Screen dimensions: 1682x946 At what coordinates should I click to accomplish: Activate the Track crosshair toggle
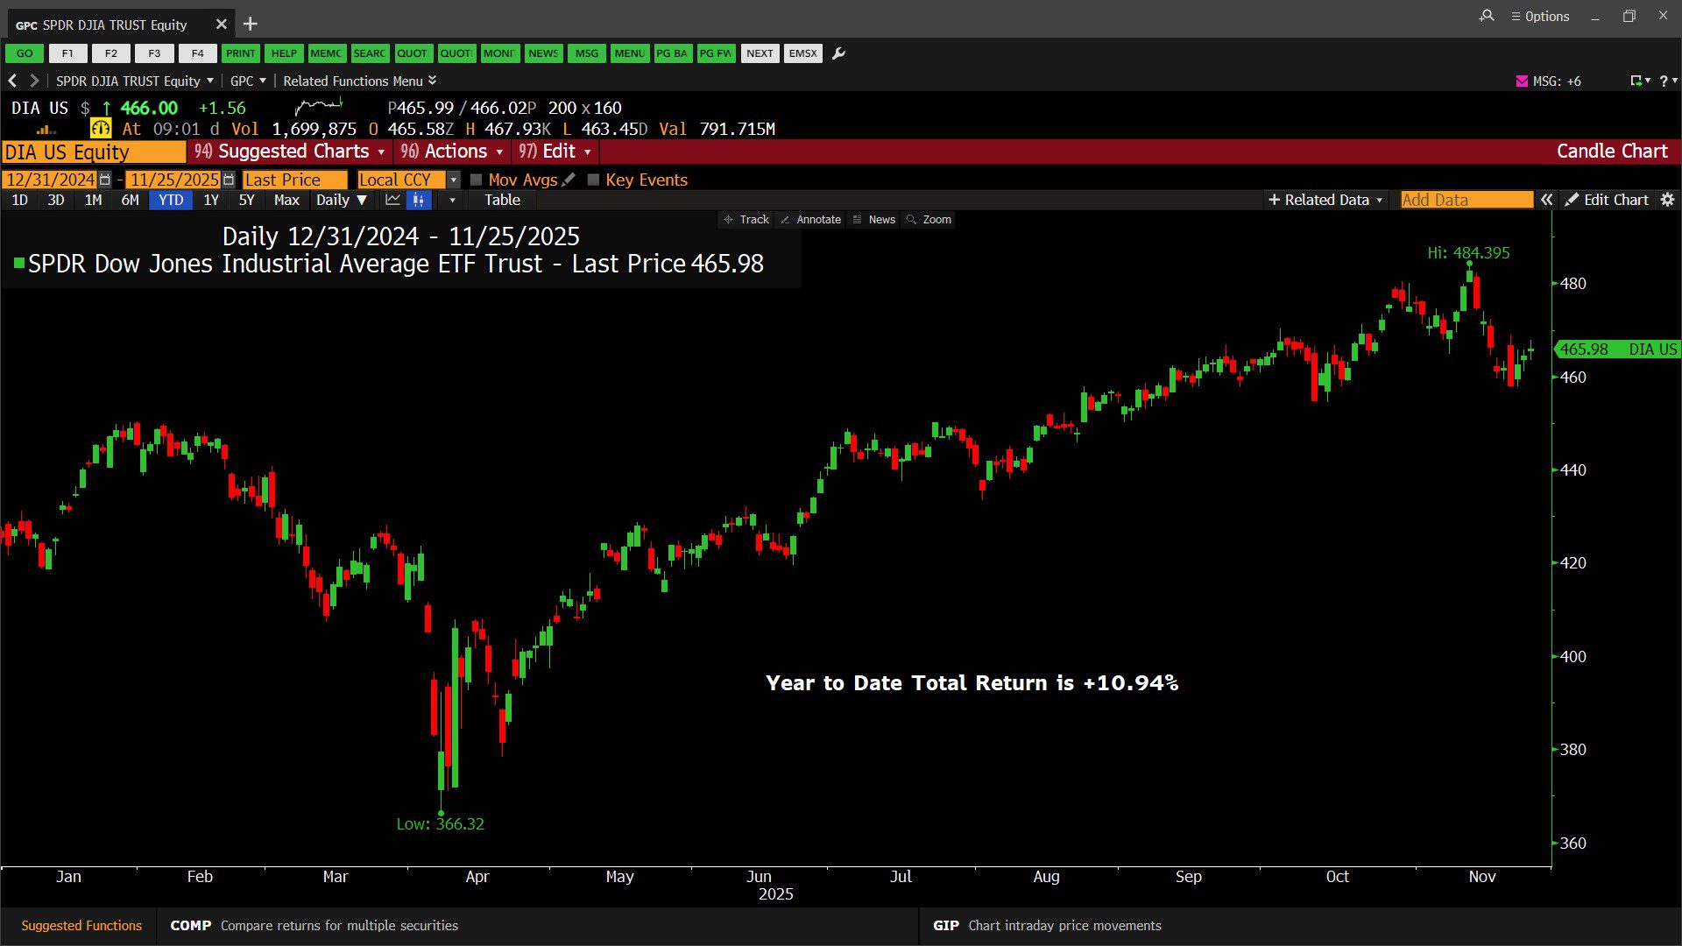[x=746, y=220]
